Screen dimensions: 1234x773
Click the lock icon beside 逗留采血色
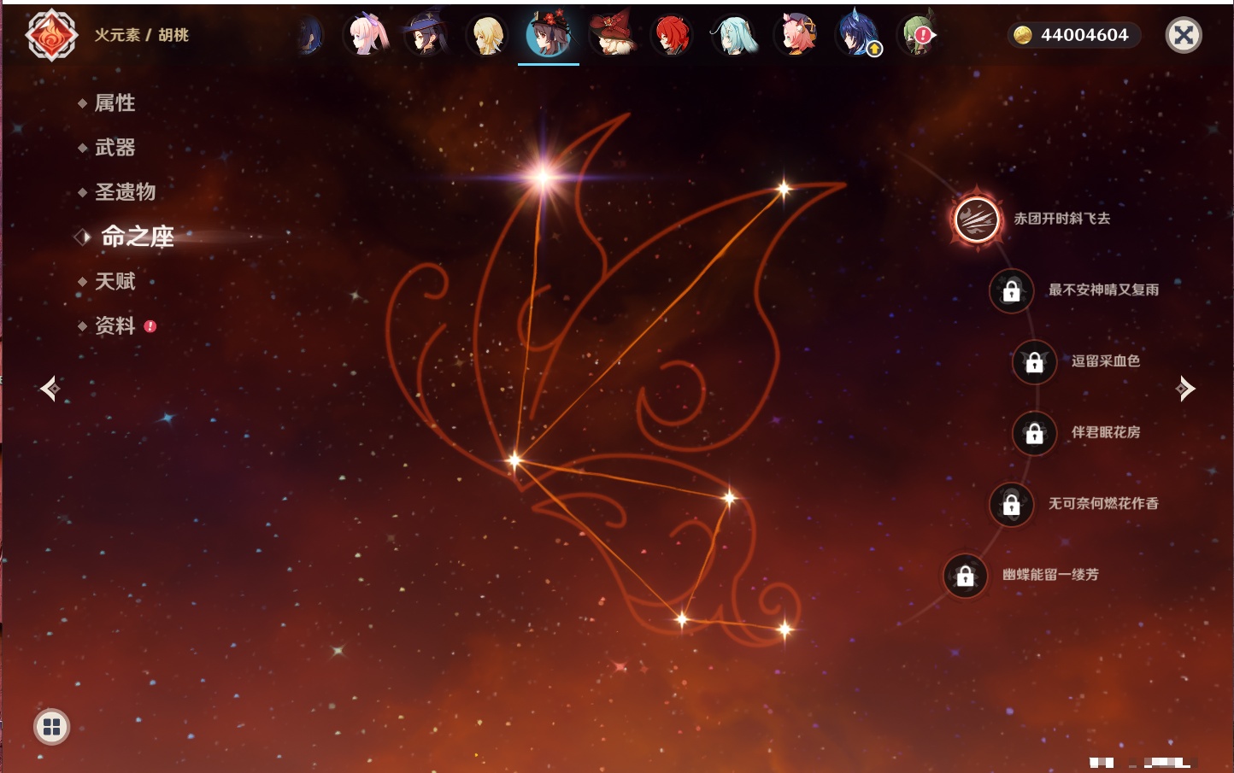tap(1034, 362)
